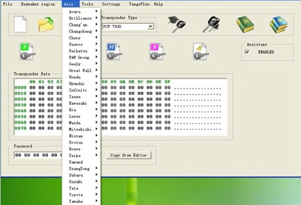
Task: Click the green R key file icon
Action: [27, 51]
